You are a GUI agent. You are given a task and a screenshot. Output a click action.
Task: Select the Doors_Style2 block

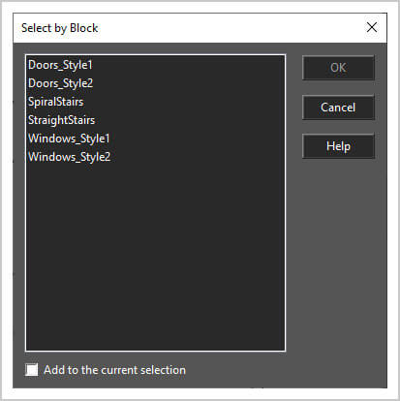[x=60, y=83]
